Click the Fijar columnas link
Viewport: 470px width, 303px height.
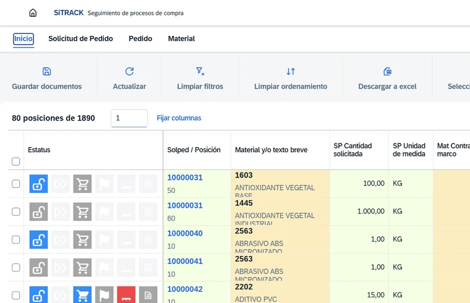click(x=179, y=118)
